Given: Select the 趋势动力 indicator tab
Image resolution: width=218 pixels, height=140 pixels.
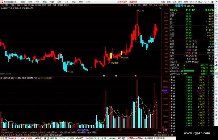Looking at the screenshot, I should [33, 133].
